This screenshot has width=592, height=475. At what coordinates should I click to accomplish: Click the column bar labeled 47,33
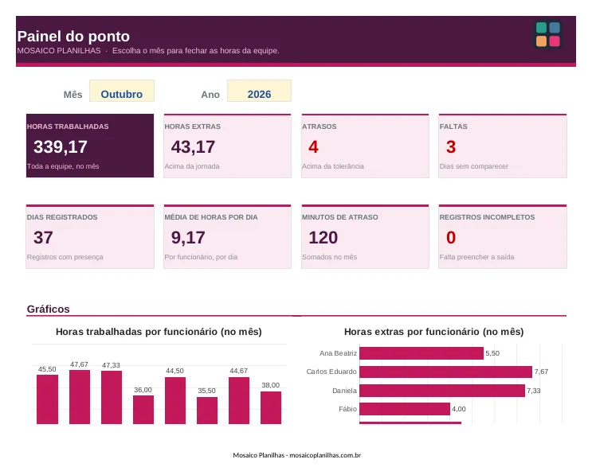(x=112, y=397)
